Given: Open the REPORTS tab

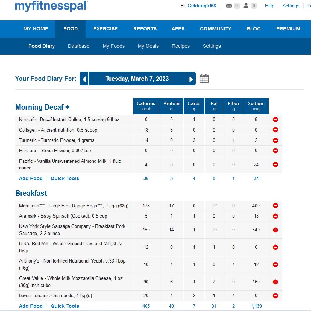Looking at the screenshot, I should 145,29.
